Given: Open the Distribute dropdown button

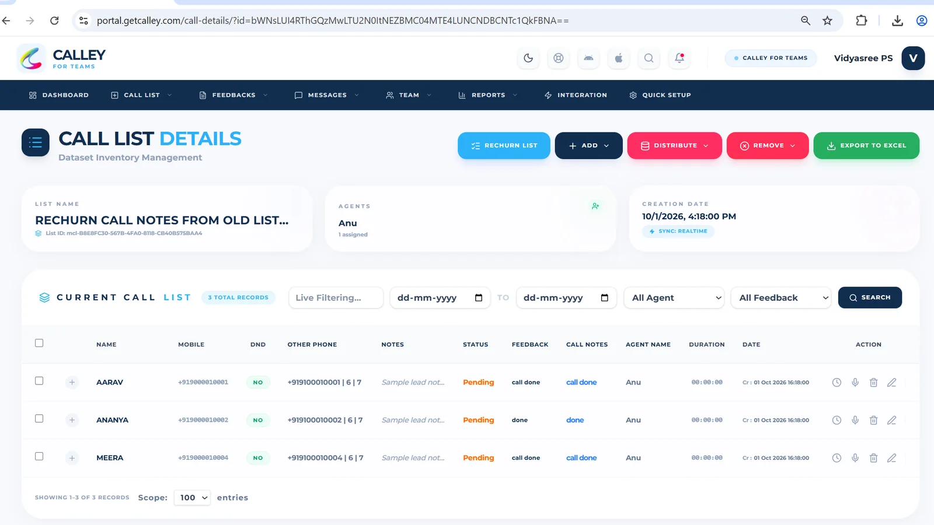Looking at the screenshot, I should pos(674,145).
